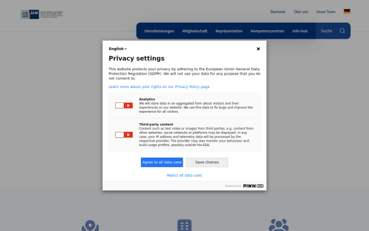Viewport: 369px width, 231px height.
Task: Open the English language dropdown
Action: pos(117,49)
